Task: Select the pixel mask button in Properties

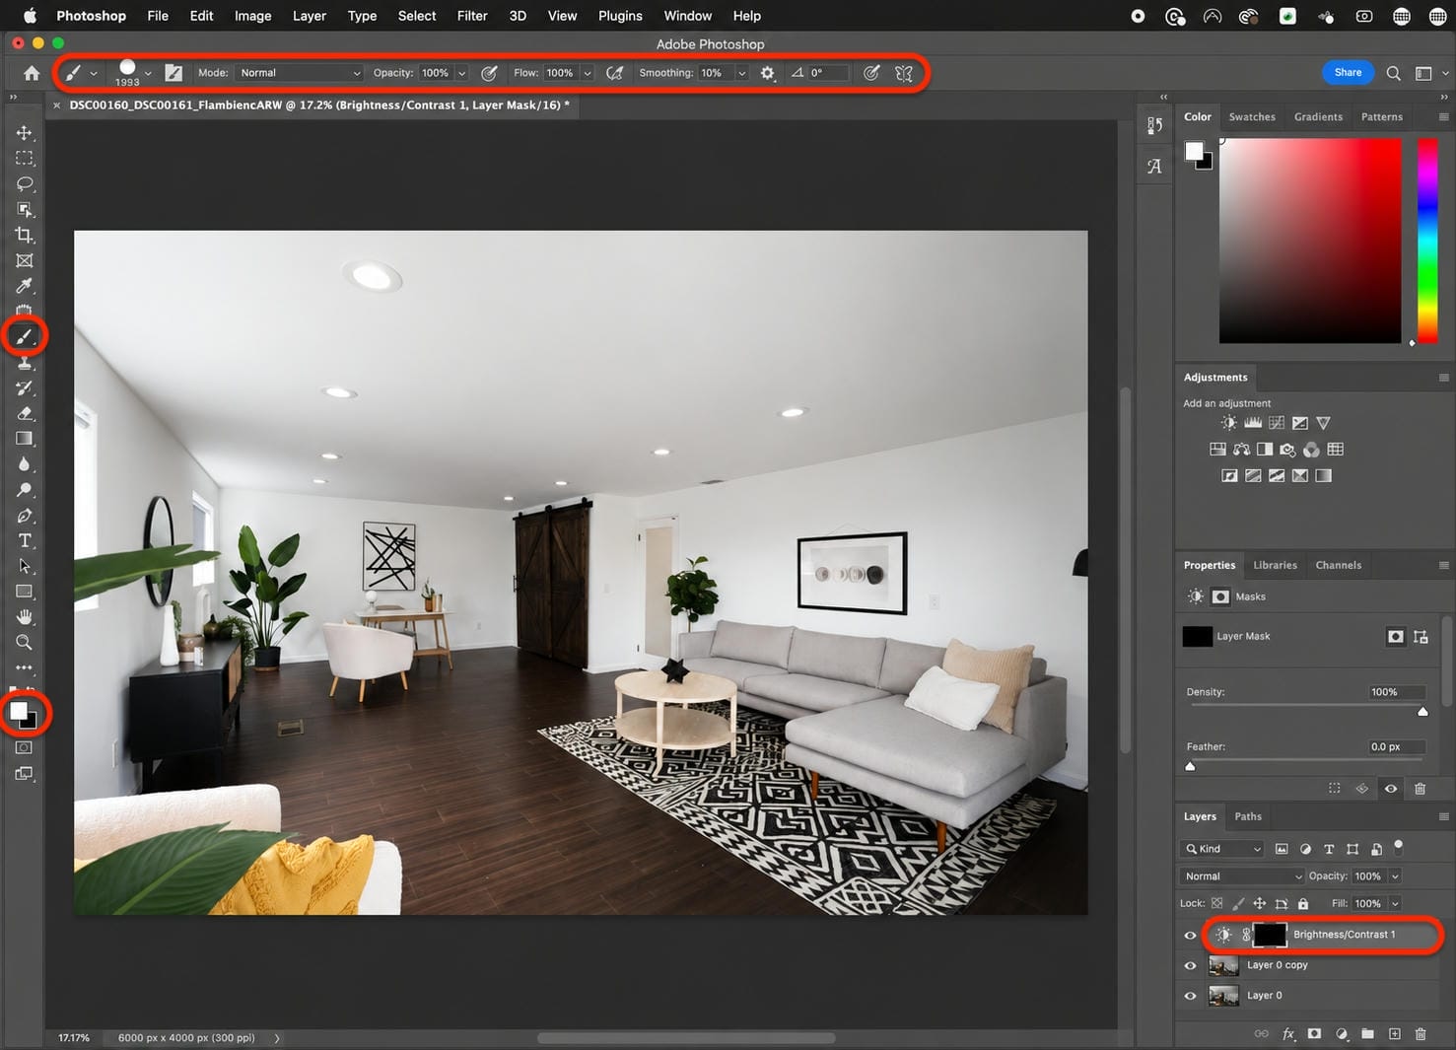Action: point(1395,637)
